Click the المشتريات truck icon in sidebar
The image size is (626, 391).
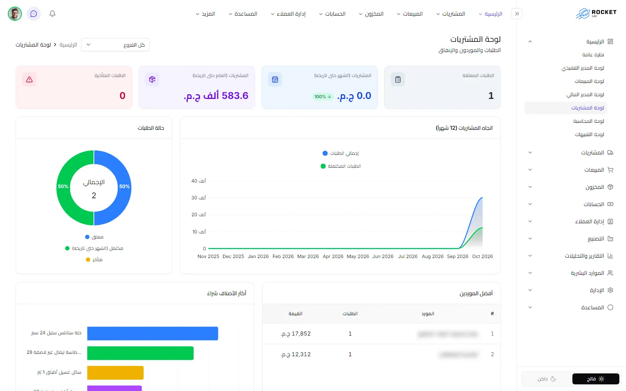tap(610, 152)
